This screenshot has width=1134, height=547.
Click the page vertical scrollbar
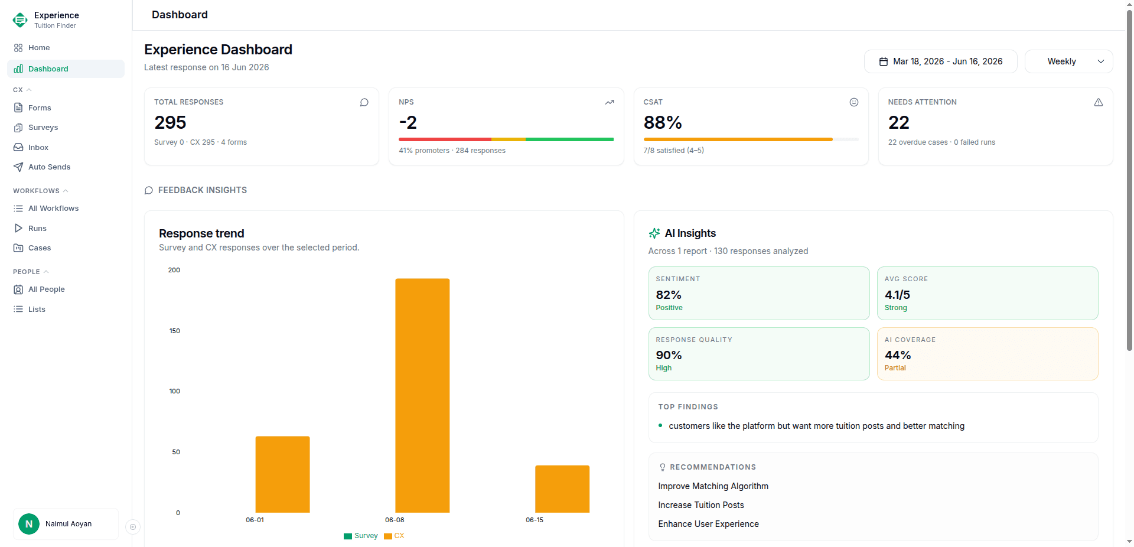[x=1129, y=180]
